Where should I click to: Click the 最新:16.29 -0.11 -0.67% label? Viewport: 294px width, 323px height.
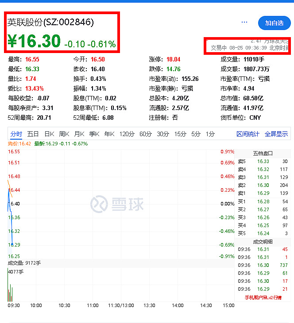pyautogui.click(x=61, y=144)
